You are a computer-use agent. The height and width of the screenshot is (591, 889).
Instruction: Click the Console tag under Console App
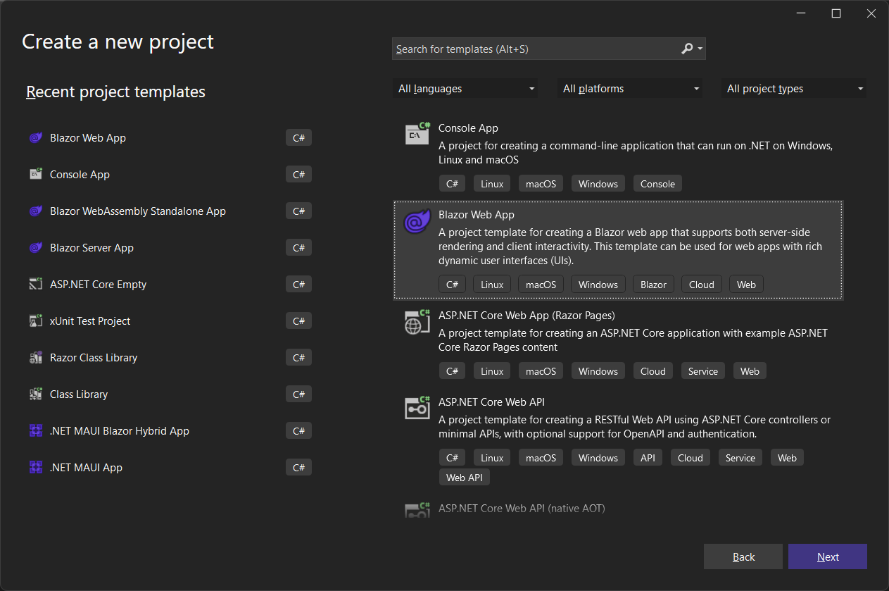657,184
